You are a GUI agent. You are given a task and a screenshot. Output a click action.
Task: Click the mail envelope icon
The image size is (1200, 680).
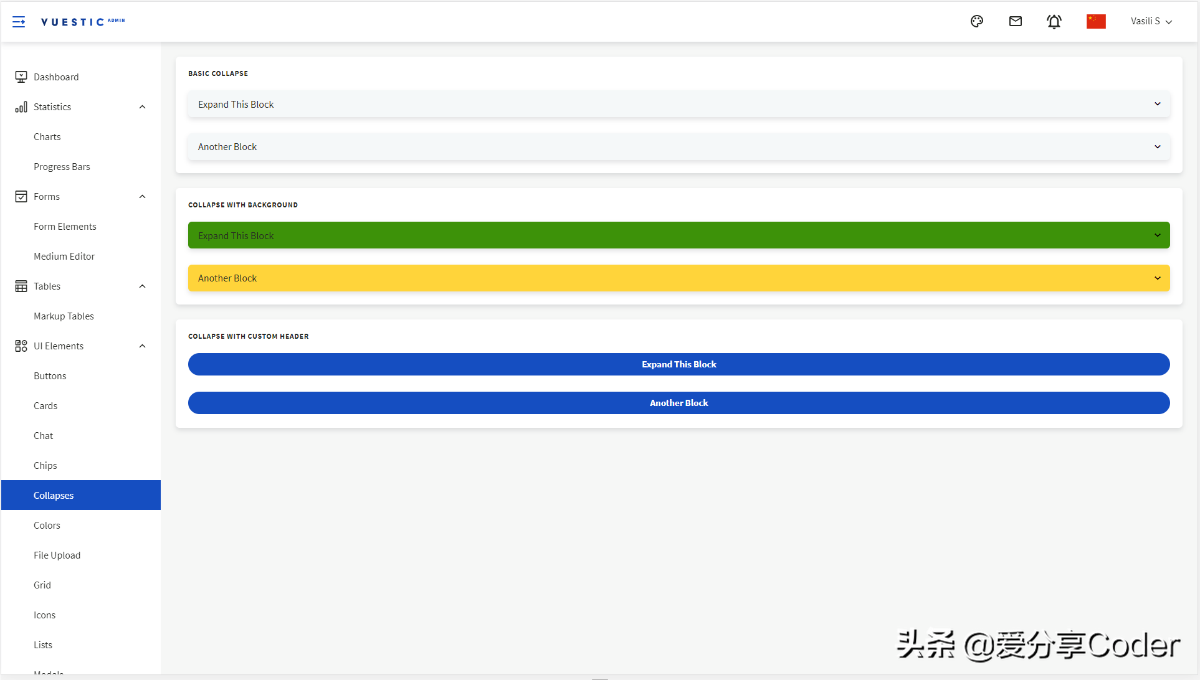[x=1017, y=21]
